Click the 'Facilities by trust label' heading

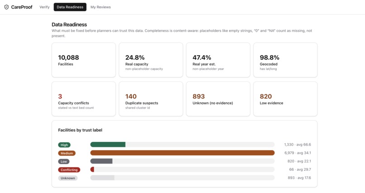point(80,130)
